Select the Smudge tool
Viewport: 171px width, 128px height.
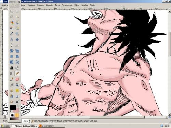click(12, 102)
